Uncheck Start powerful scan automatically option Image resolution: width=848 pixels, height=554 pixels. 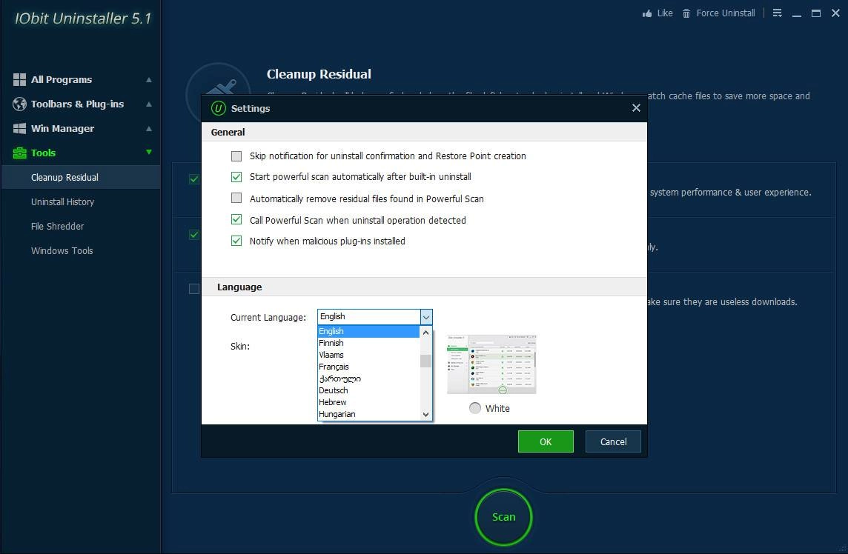(236, 177)
